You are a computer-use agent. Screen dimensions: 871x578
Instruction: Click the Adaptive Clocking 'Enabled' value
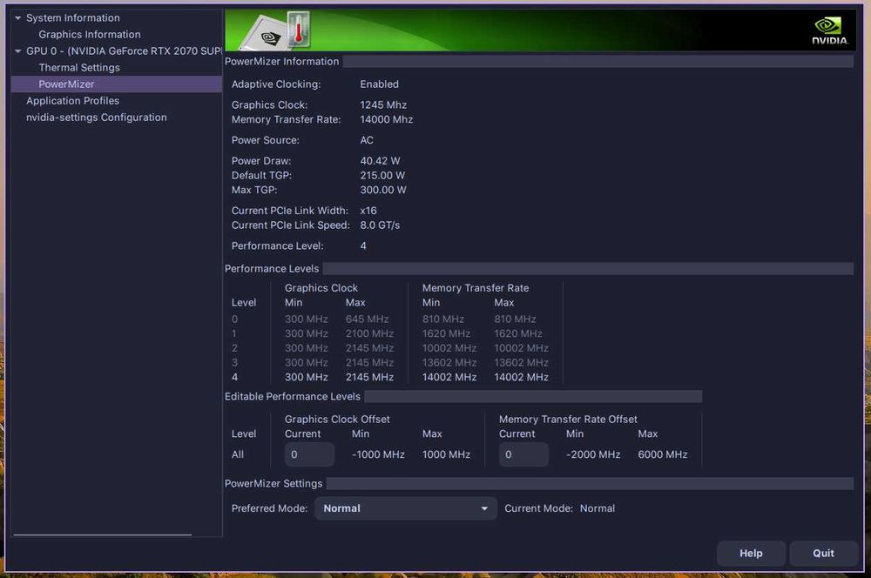coord(380,84)
